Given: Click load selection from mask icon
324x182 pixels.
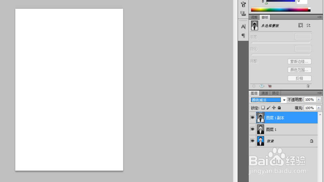Looking at the screenshot, I should pos(254,86).
